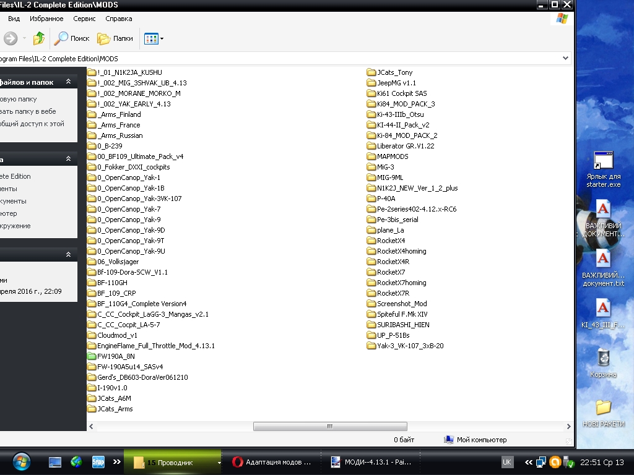The height and width of the screenshot is (475, 634).
Task: Select the I-190v1.0 folder icon
Action: coord(92,388)
